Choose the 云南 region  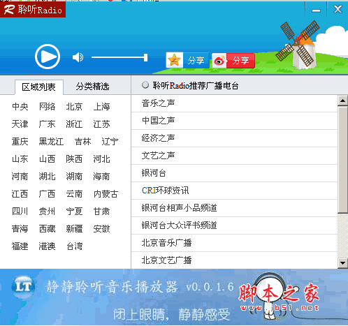pyautogui.click(x=74, y=194)
